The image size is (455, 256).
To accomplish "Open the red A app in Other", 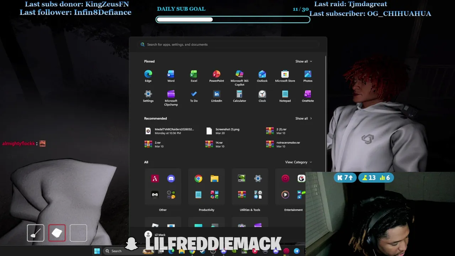I will point(155,178).
